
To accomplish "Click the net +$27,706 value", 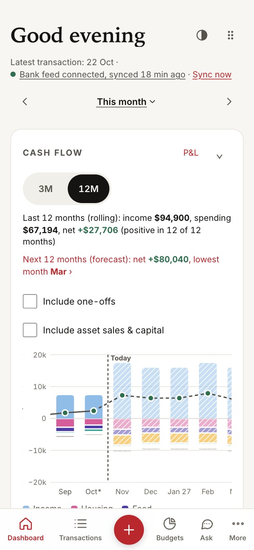I will click(x=98, y=230).
